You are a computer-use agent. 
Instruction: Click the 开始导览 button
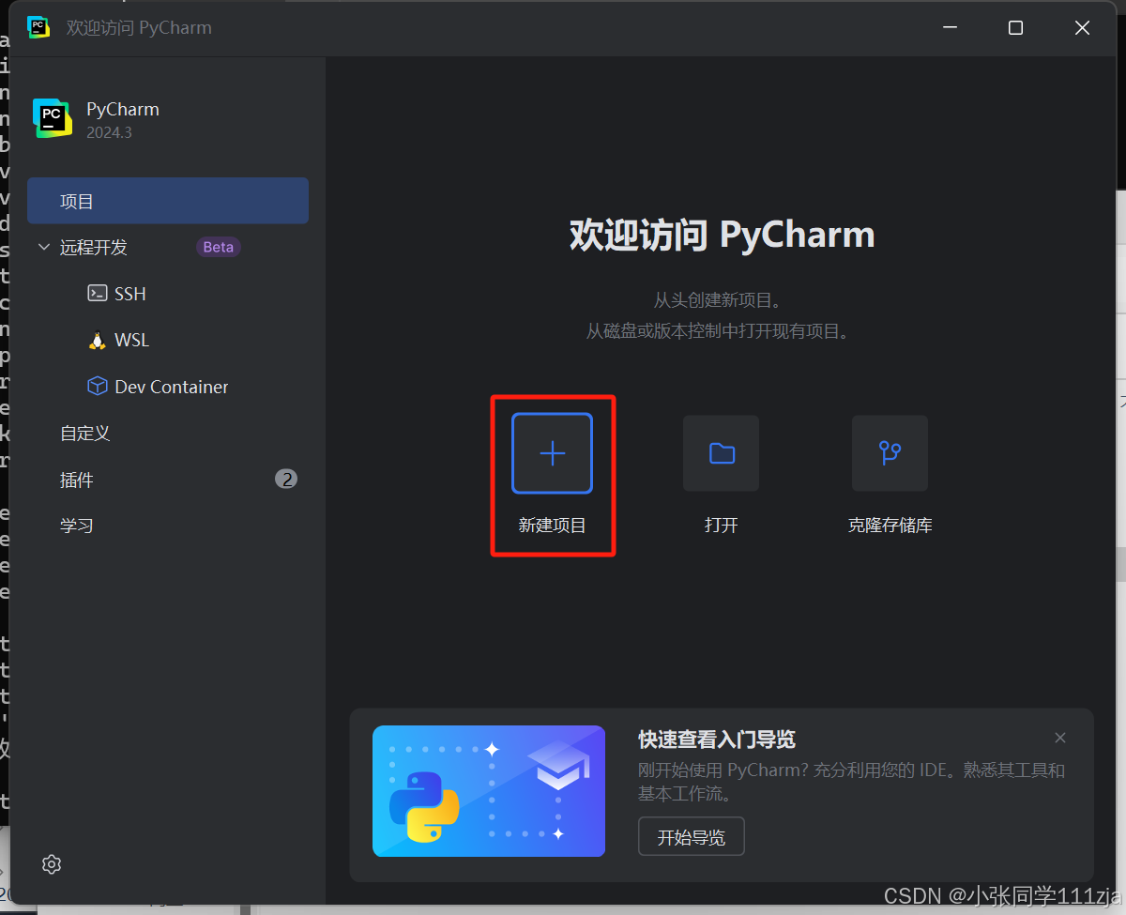692,836
